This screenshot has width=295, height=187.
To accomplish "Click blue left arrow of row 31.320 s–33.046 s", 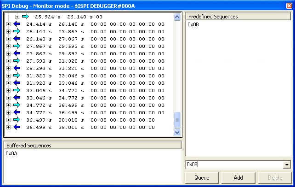I will tap(17, 83).
